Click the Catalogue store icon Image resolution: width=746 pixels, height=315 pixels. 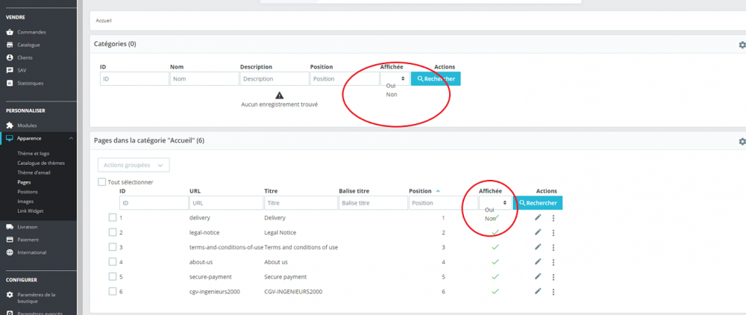click(x=10, y=45)
